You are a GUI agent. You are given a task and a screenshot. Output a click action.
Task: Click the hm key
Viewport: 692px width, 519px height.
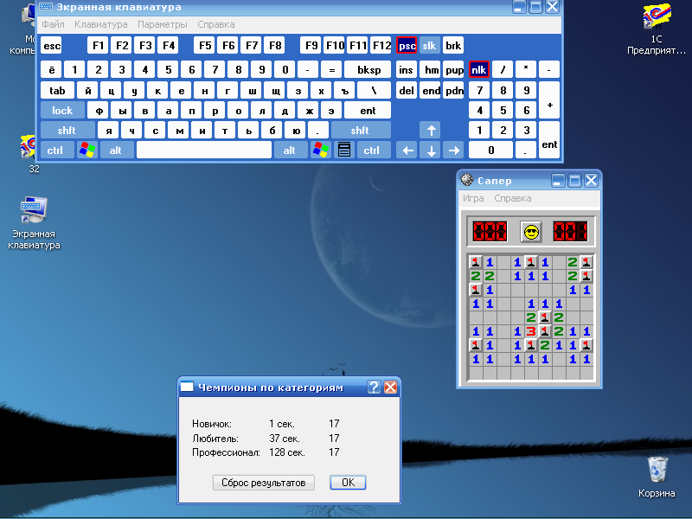(x=431, y=69)
